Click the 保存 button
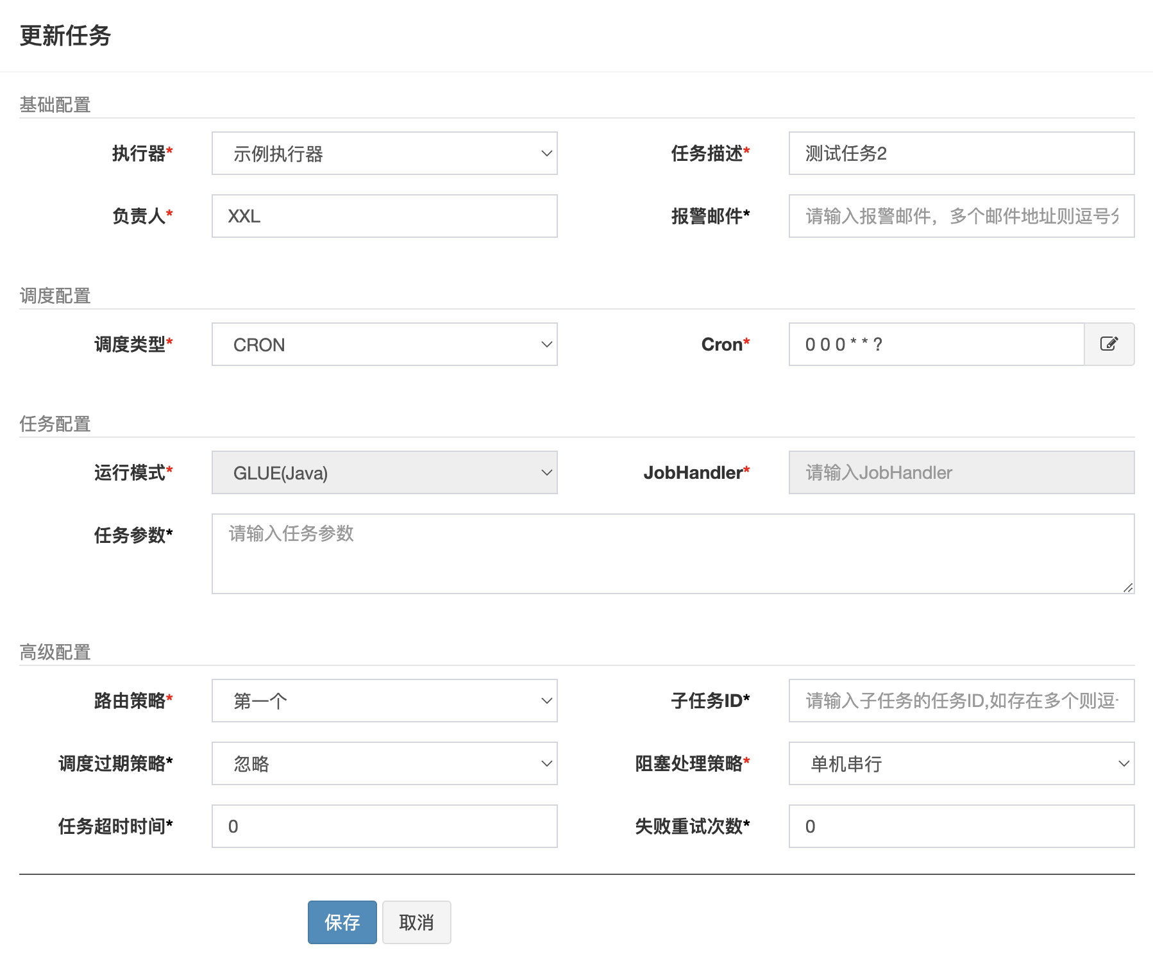Image resolution: width=1153 pixels, height=973 pixels. 342,922
